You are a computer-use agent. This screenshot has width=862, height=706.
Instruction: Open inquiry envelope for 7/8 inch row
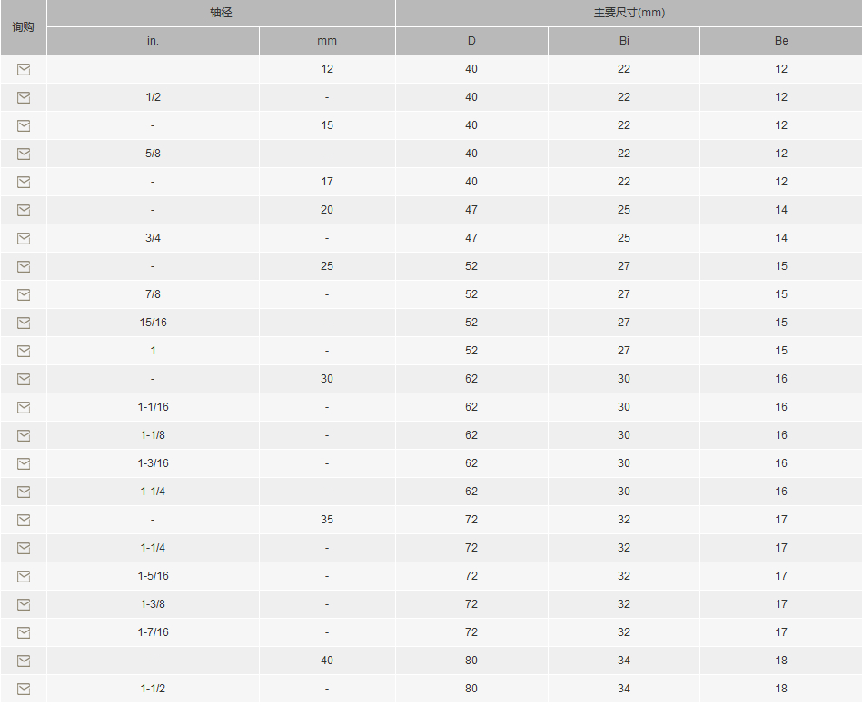(24, 294)
